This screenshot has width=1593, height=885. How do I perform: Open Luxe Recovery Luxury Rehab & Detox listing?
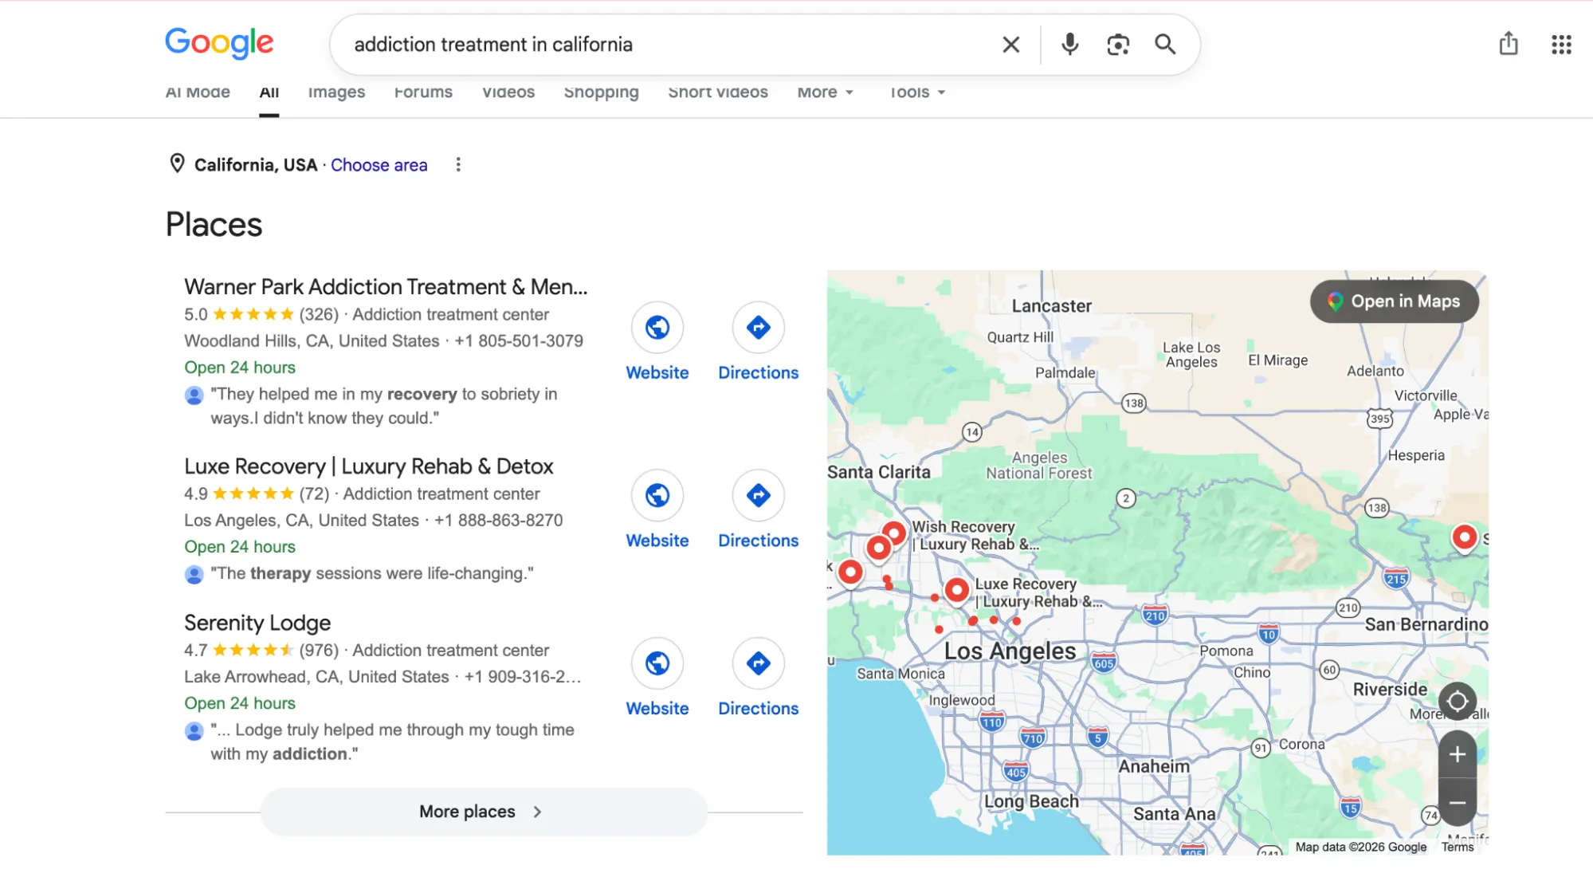pyautogui.click(x=368, y=466)
